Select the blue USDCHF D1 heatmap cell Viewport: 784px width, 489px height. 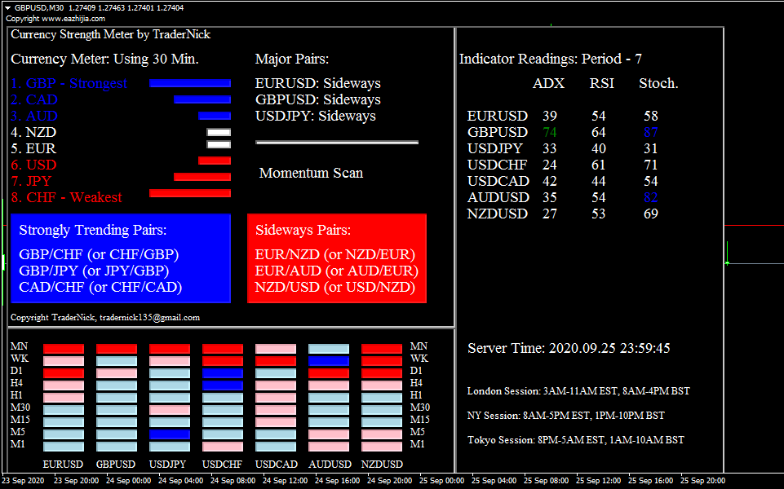223,373
